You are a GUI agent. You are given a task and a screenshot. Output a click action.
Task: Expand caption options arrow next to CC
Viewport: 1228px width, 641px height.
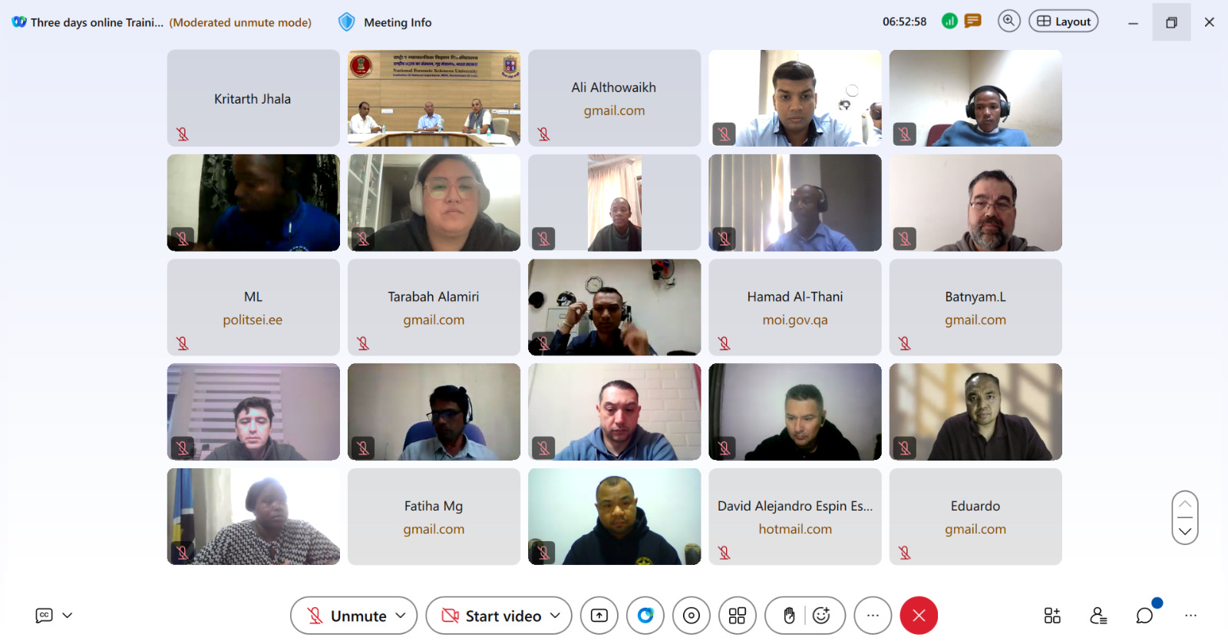(x=68, y=616)
